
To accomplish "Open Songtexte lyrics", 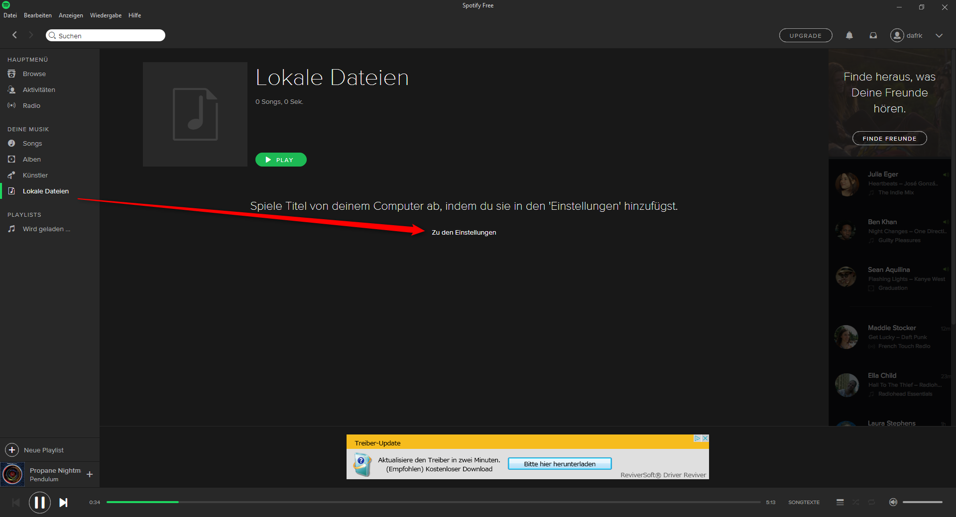I will pyautogui.click(x=804, y=502).
